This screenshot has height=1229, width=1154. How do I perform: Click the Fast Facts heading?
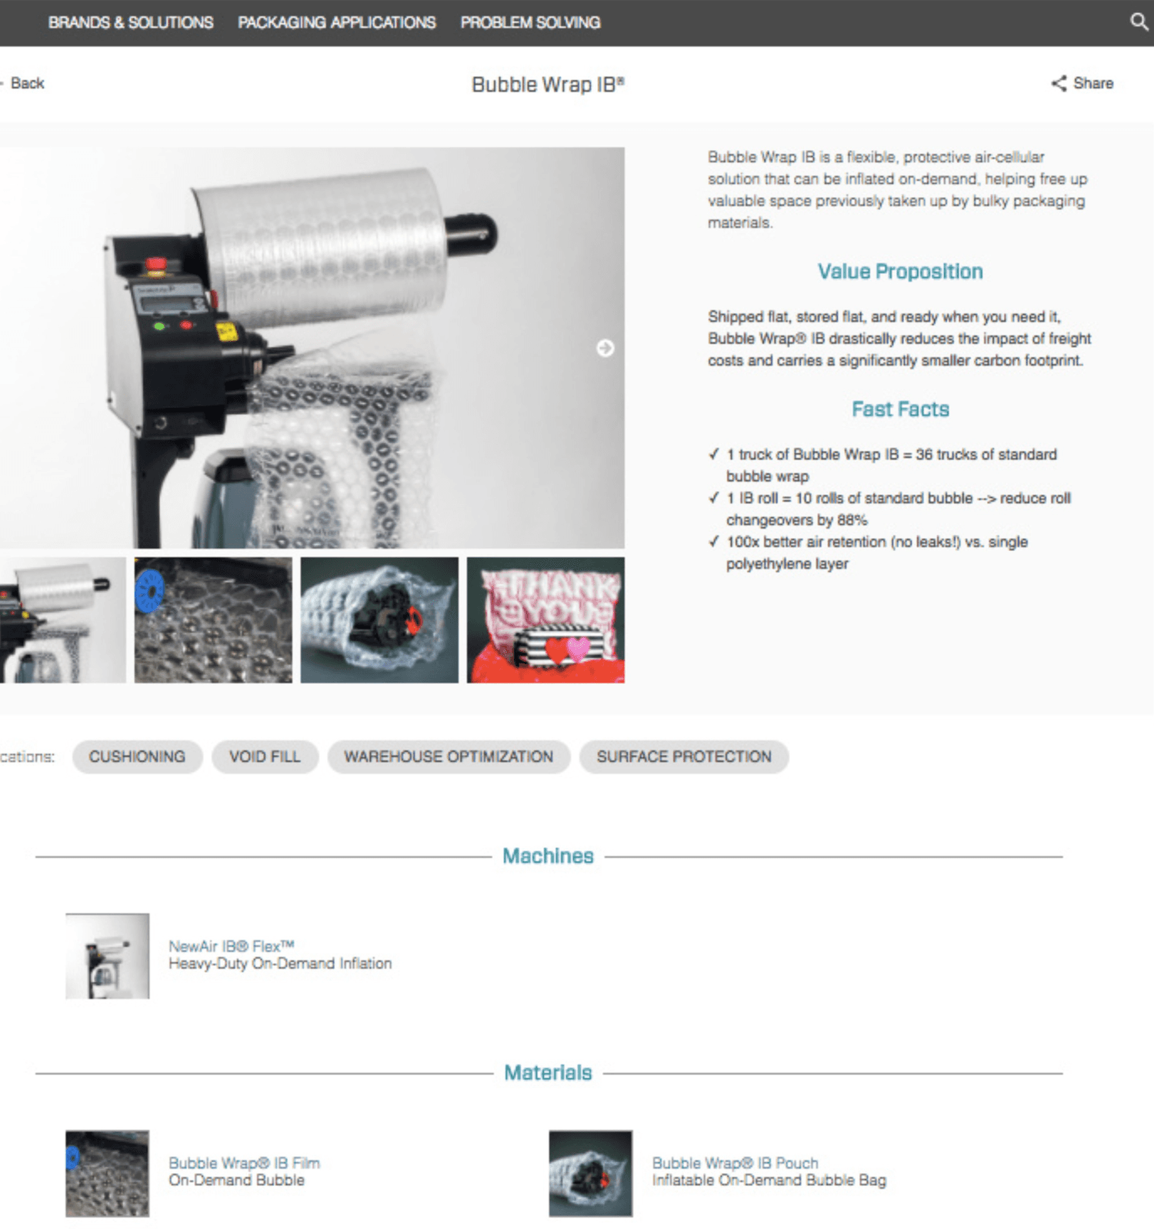click(x=900, y=409)
